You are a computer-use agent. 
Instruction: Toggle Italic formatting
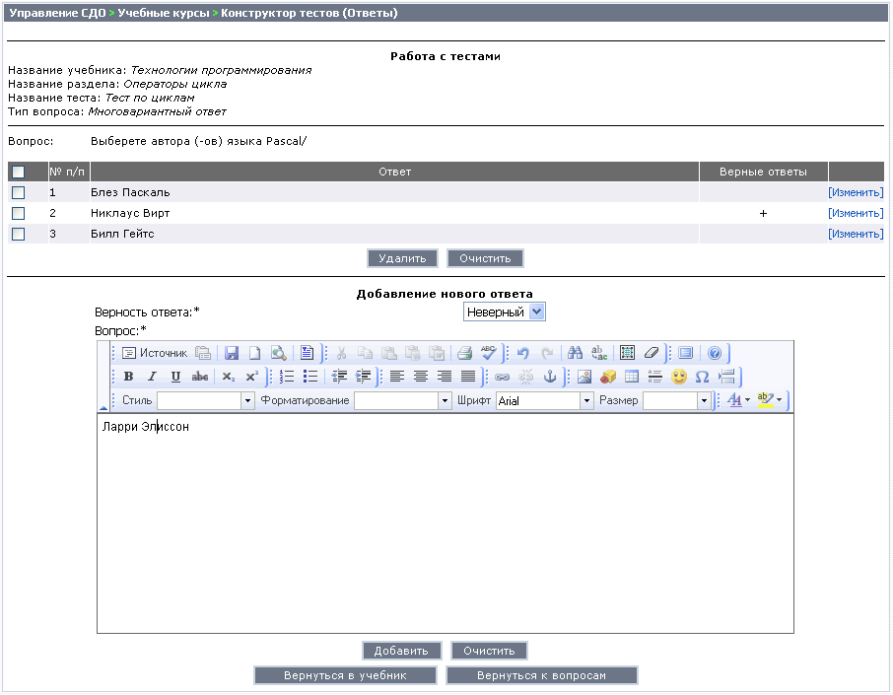pos(152,377)
